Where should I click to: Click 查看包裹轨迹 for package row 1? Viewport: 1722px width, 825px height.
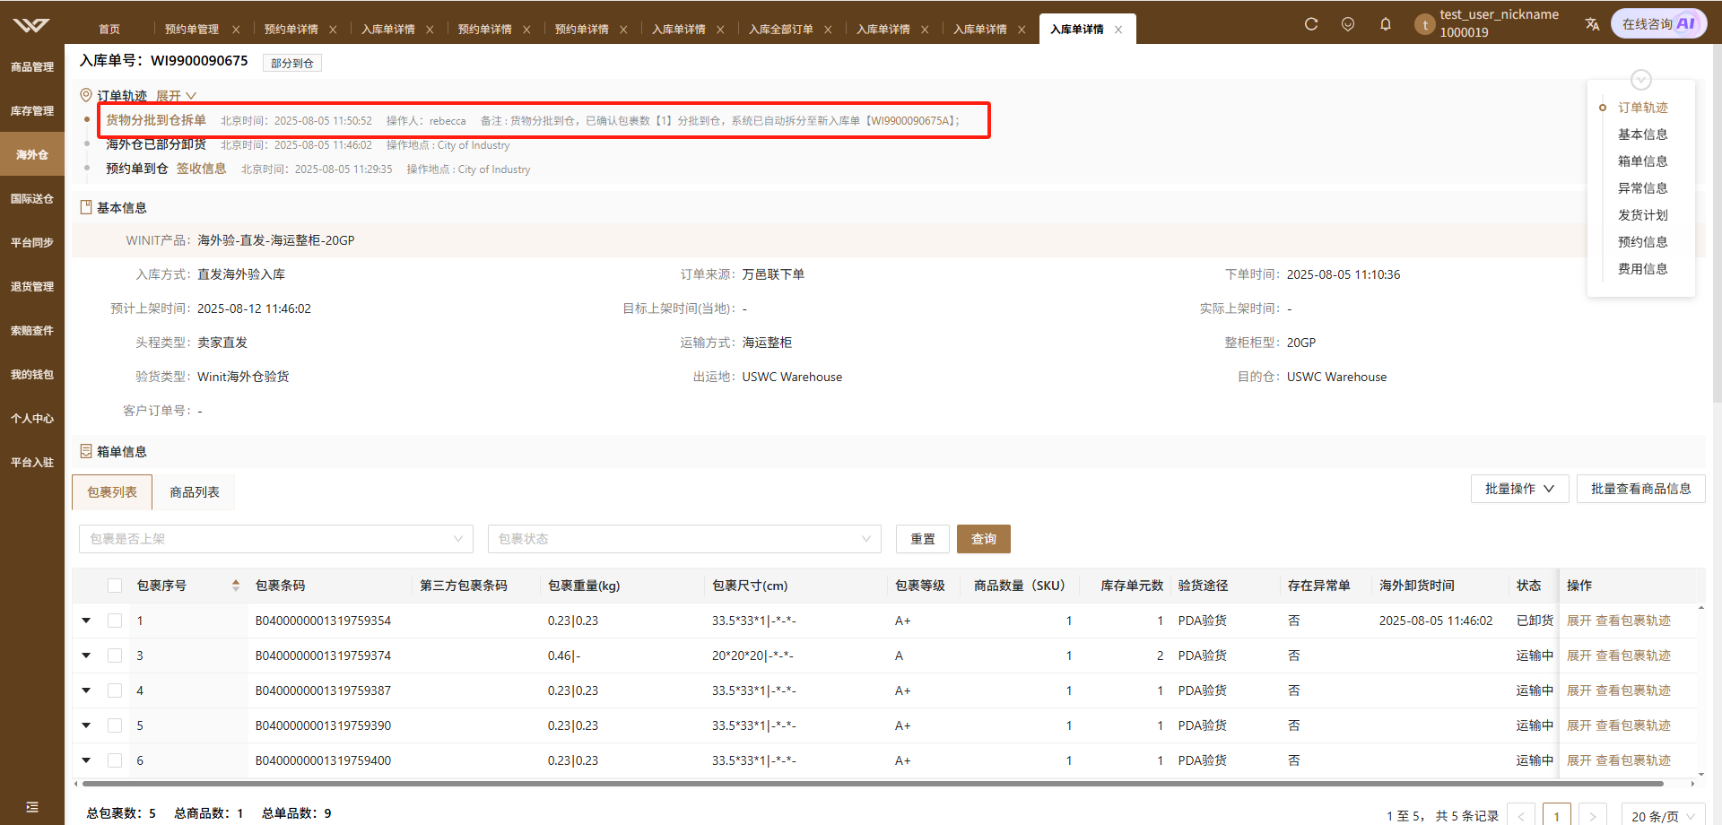pyautogui.click(x=1633, y=621)
